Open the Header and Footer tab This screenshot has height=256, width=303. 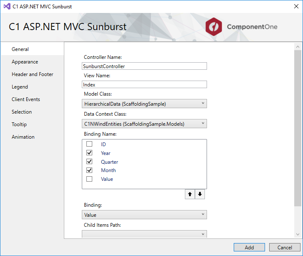(33, 74)
